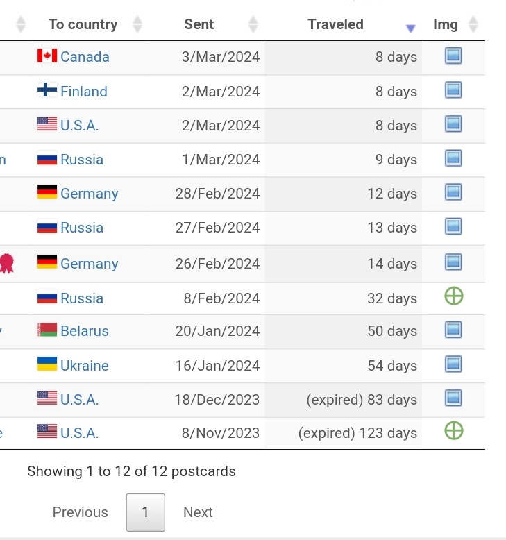Viewport: 506px width, 540px height.
Task: Open image icon for the Canada postcard
Action: coord(453,56)
